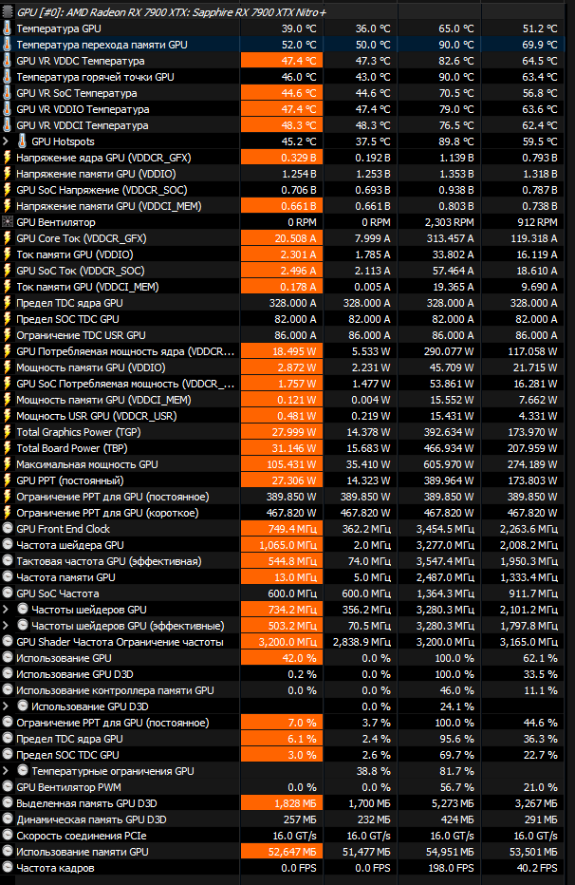Click icon beside Частота кадров

click(8, 868)
